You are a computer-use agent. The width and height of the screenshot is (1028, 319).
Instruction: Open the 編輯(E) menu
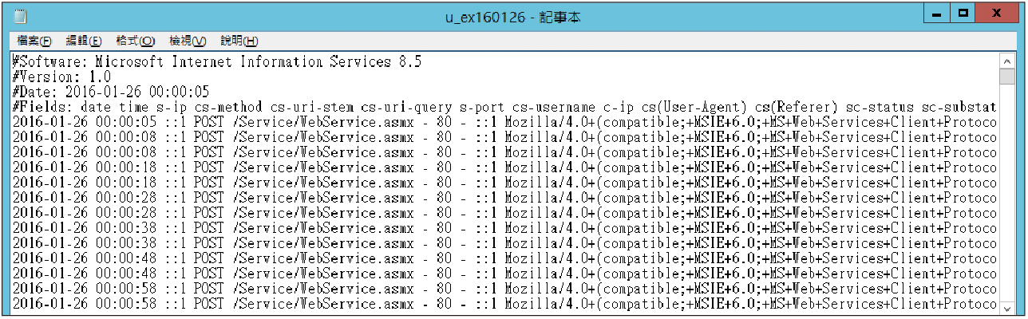pos(83,41)
